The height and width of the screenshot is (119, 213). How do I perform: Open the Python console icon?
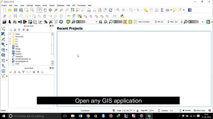(x=122, y=16)
